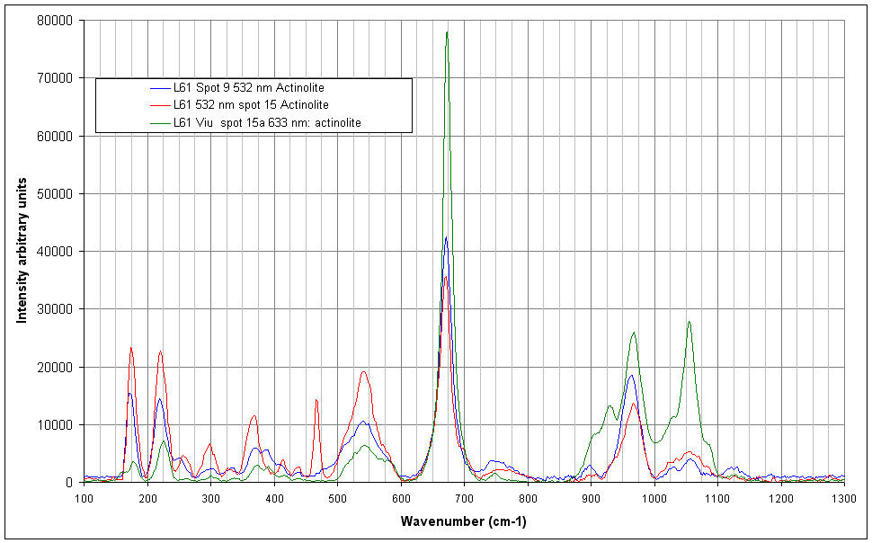This screenshot has width=872, height=543.
Task: Click the bottom line sample in the legend
Action: 160,122
